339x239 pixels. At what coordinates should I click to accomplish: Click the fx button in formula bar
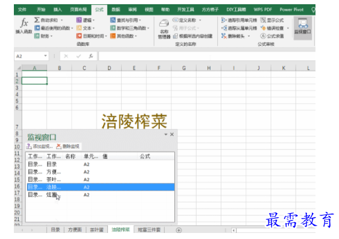(91, 56)
